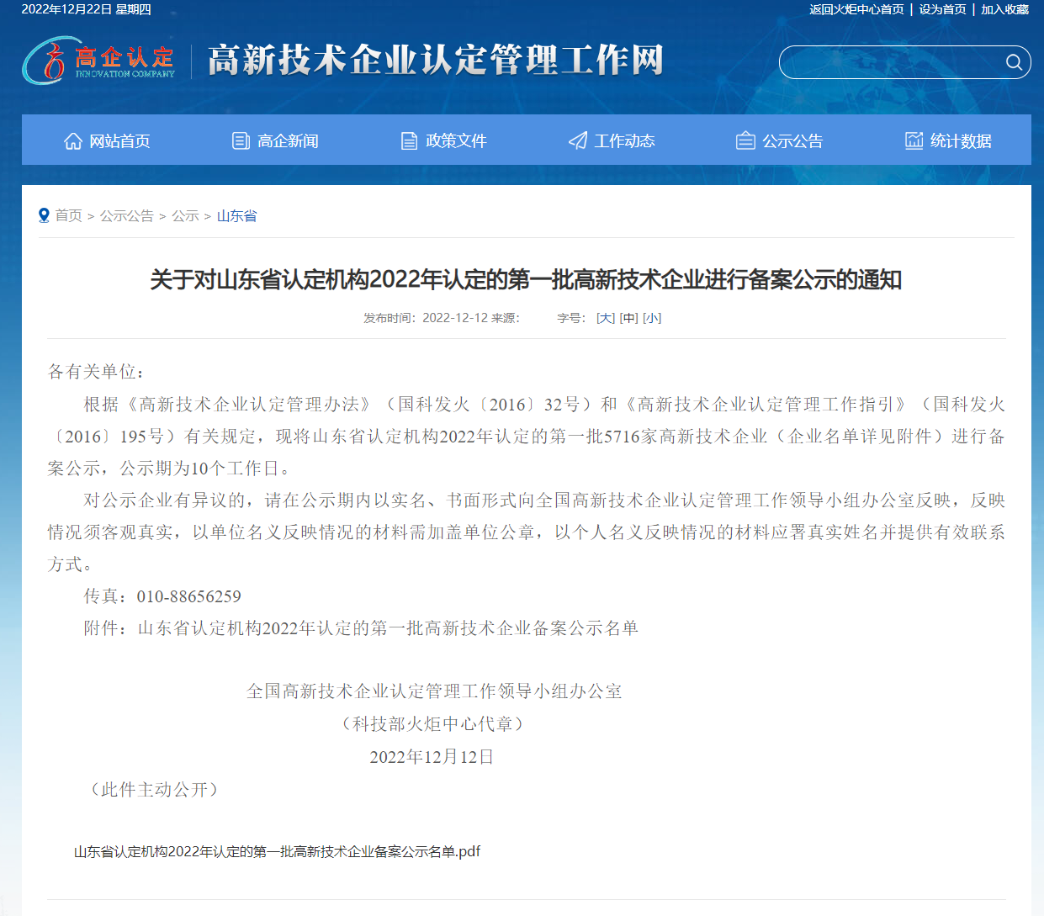Click the fax number 010-88656259
This screenshot has height=916, width=1044.
coord(189,596)
